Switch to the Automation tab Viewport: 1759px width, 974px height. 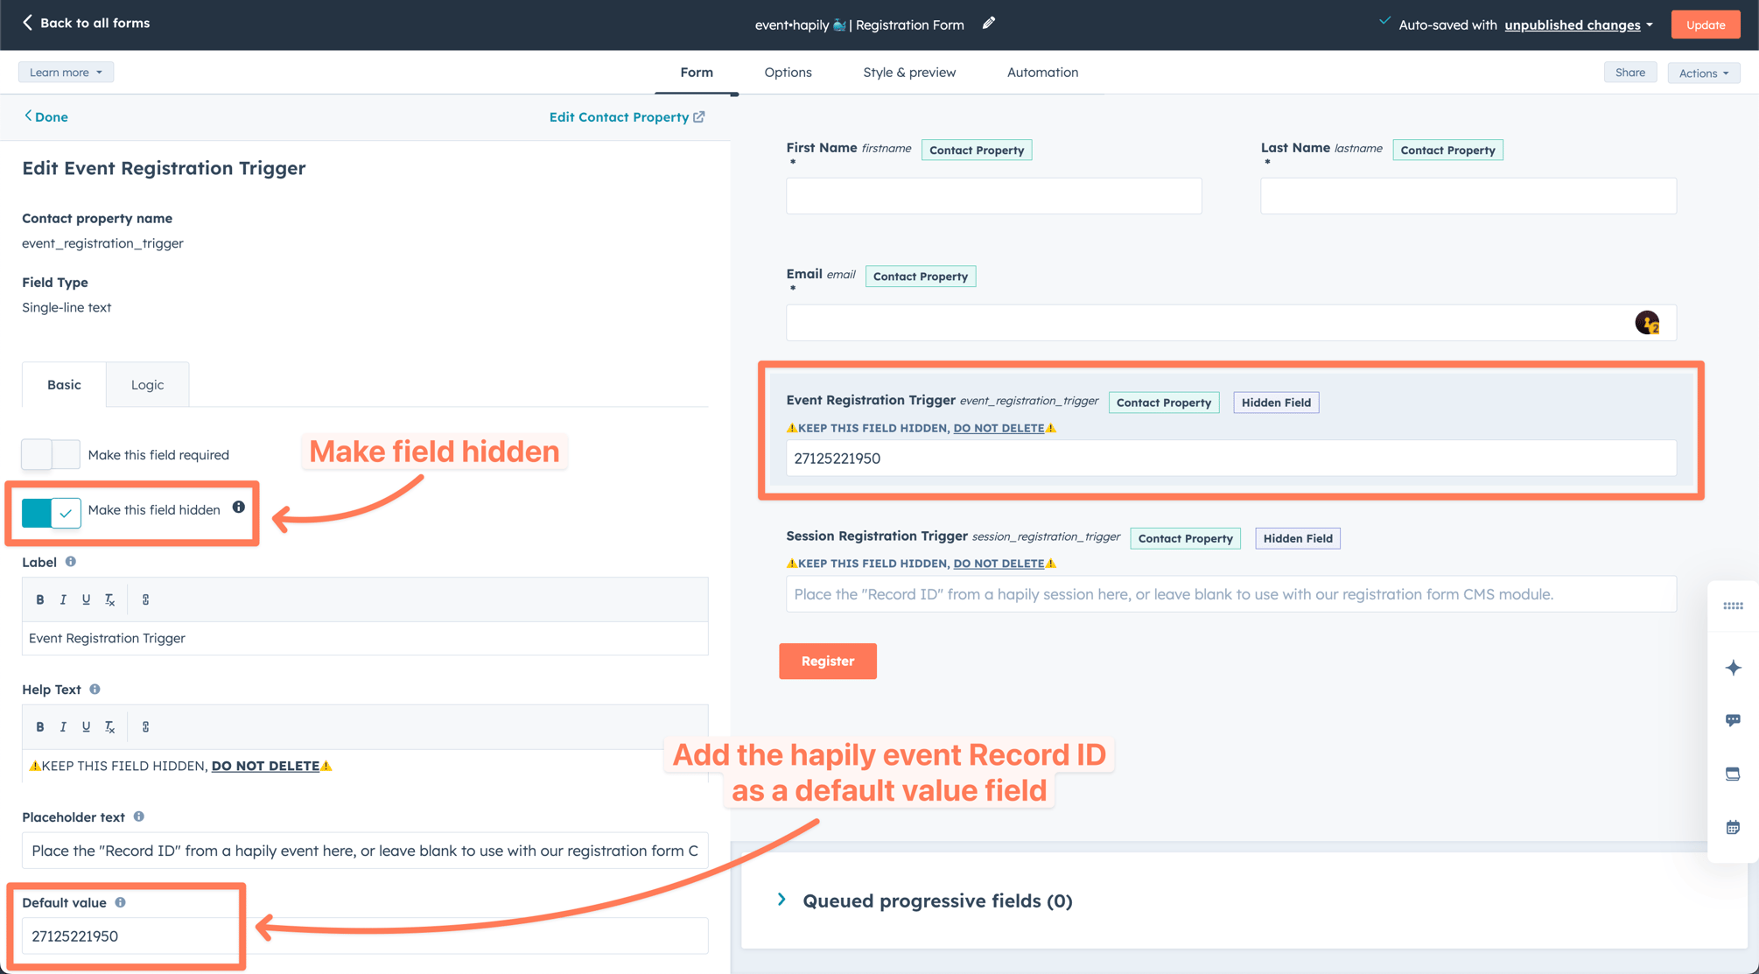pos(1042,73)
